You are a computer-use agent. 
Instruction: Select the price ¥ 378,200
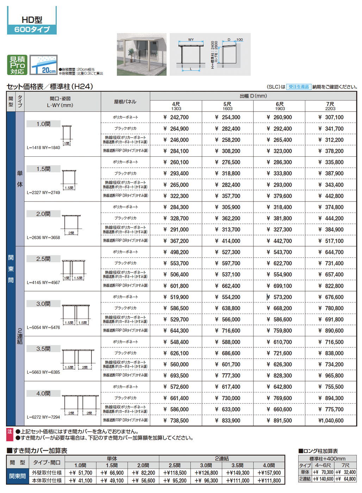(331, 151)
